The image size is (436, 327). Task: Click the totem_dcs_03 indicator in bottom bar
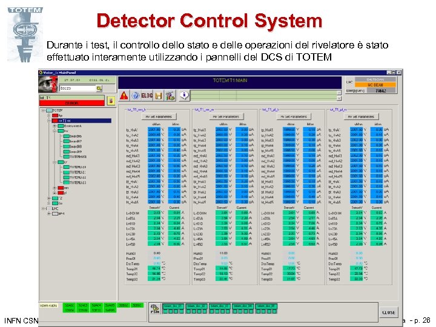click(x=220, y=308)
